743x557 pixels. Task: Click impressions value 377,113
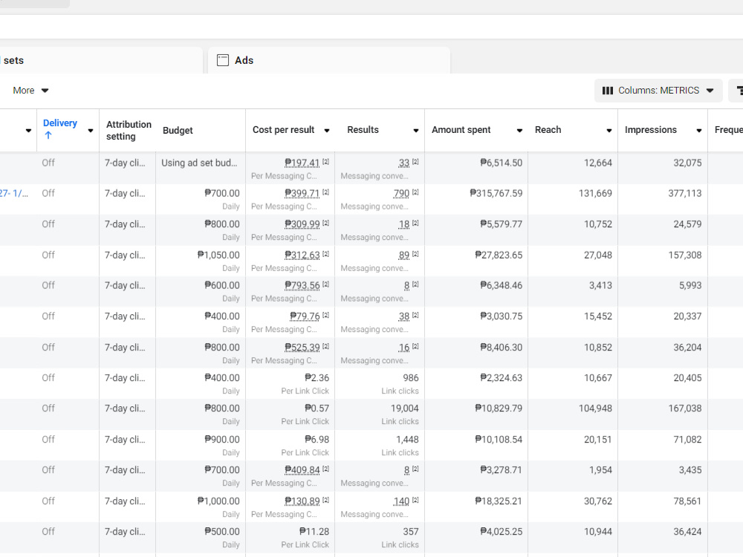click(x=685, y=193)
